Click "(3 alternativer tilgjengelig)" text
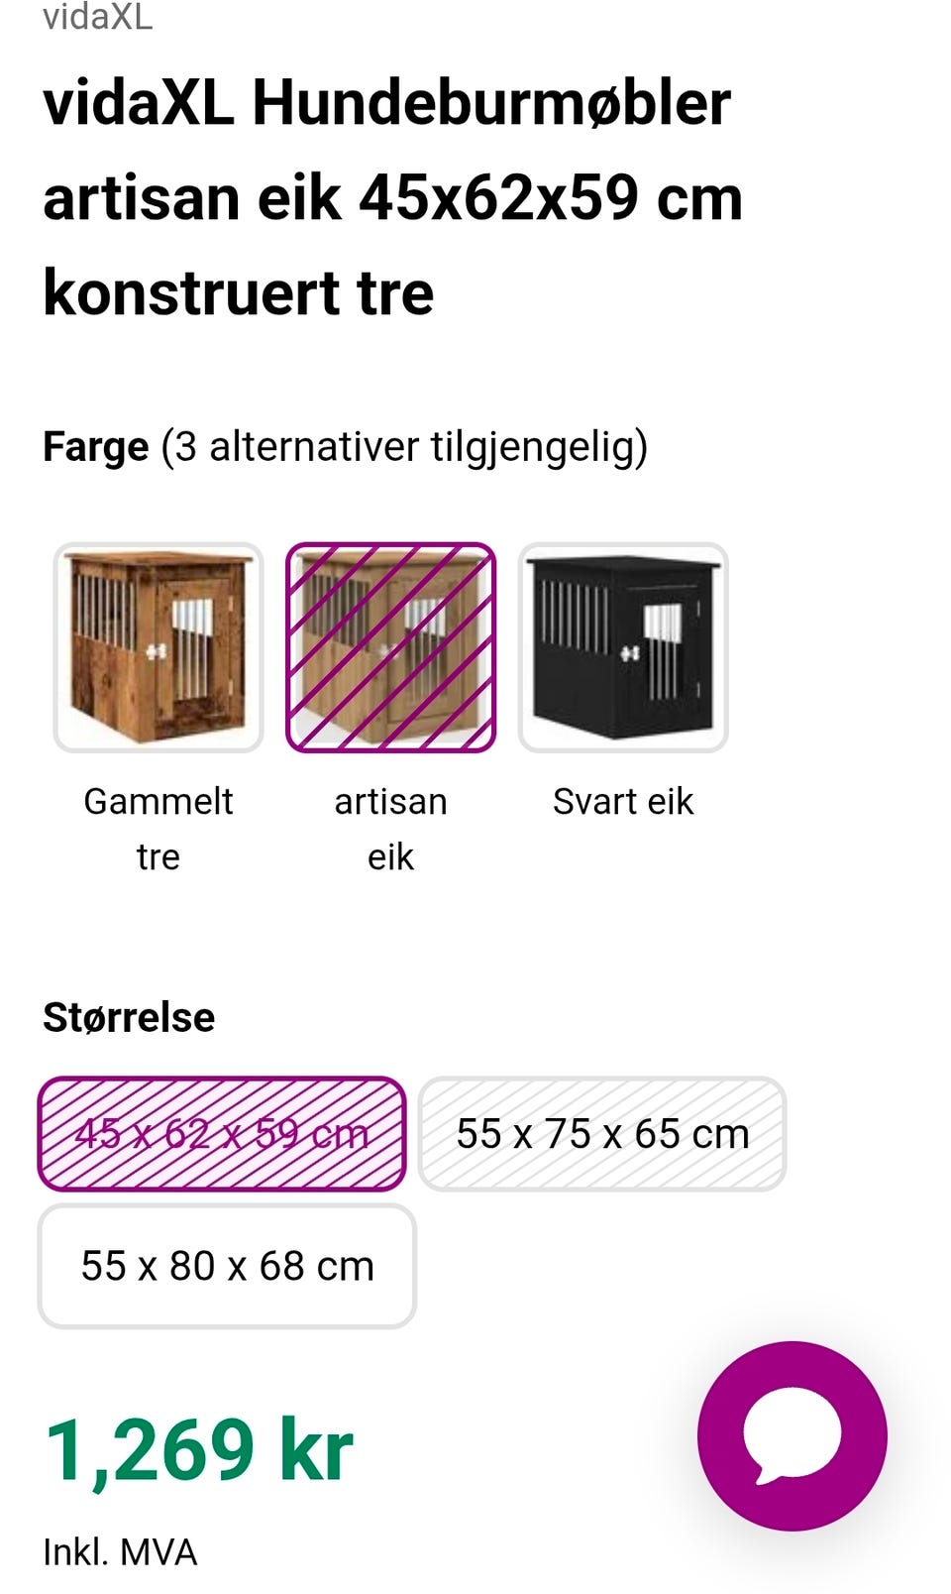 [x=408, y=446]
